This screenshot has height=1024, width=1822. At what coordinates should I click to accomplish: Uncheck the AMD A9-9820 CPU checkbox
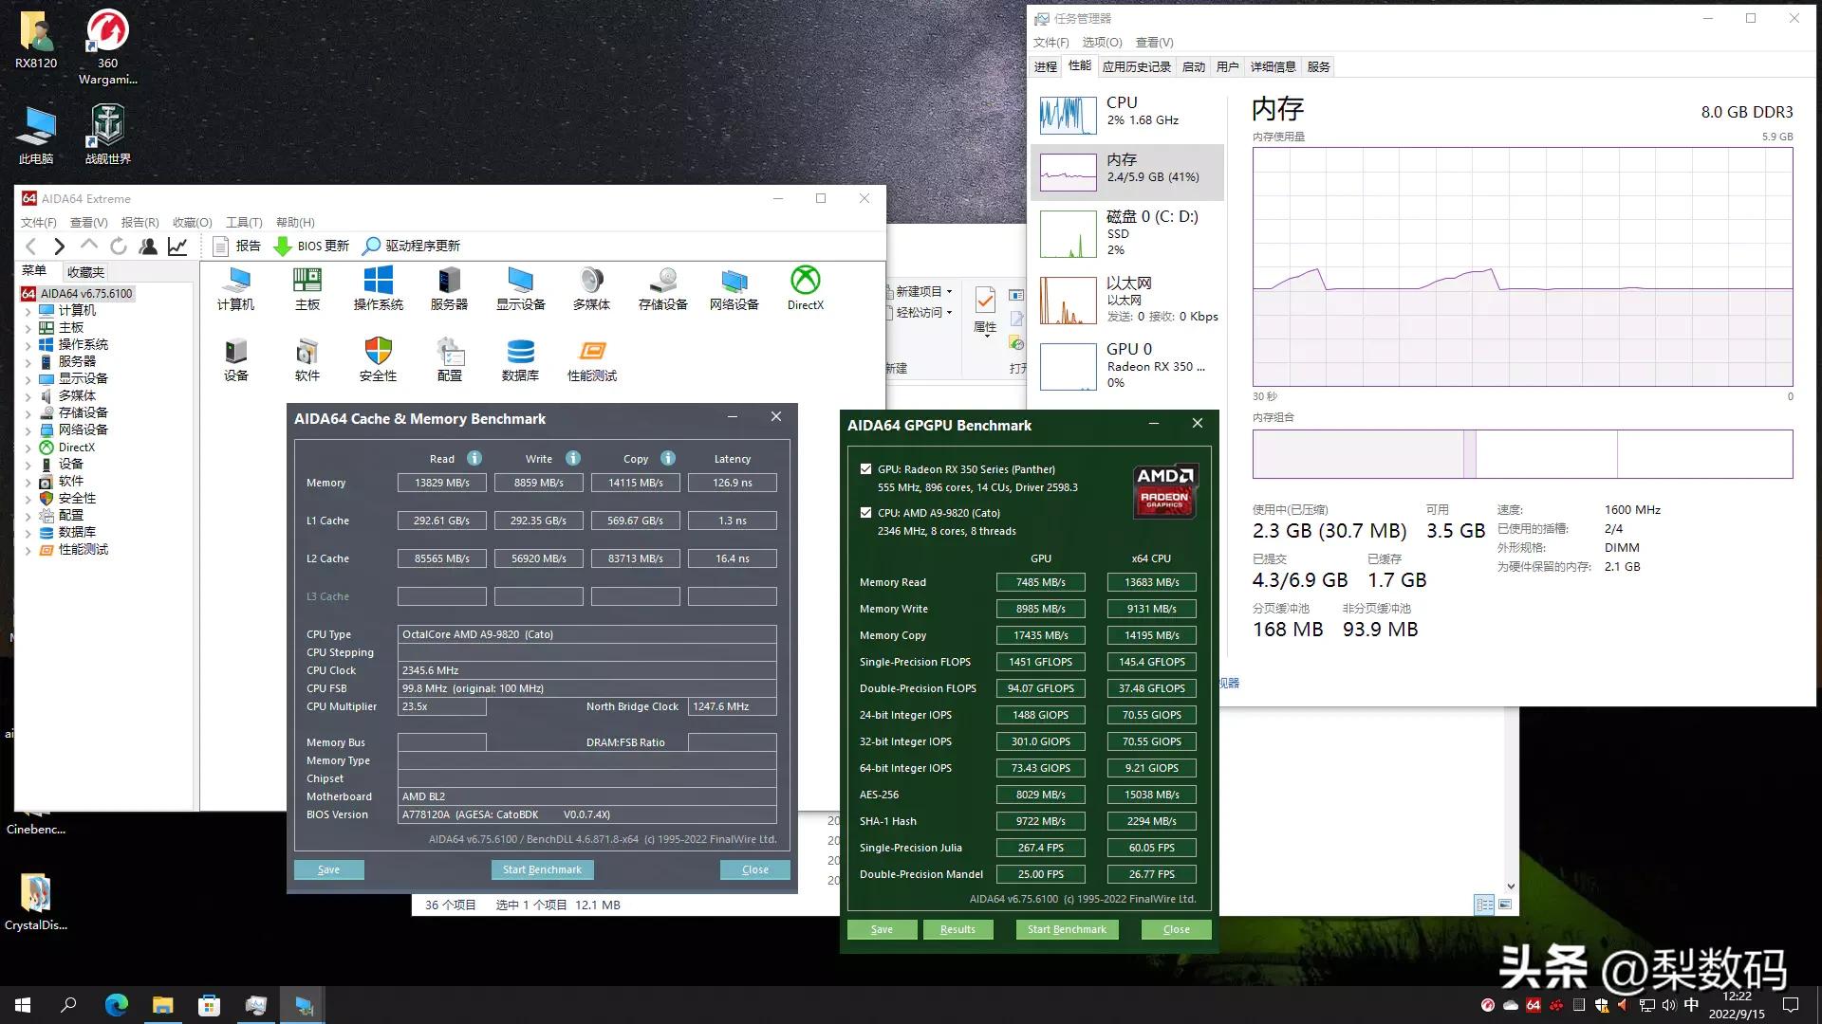click(x=865, y=512)
